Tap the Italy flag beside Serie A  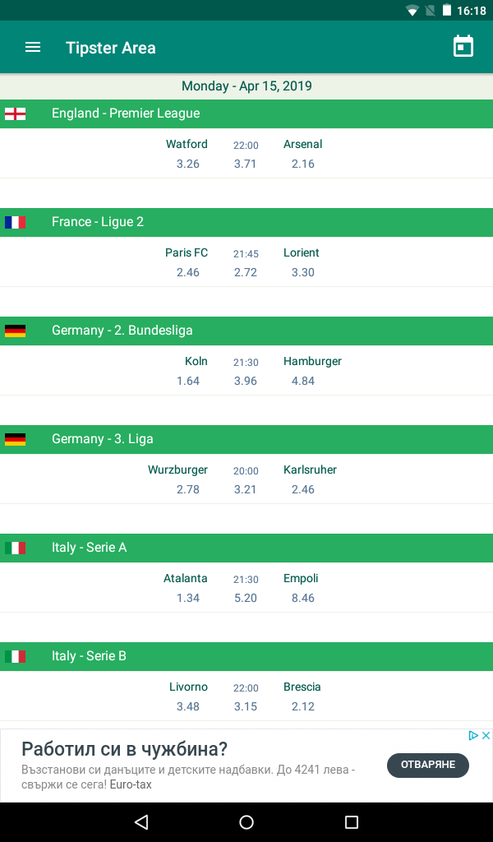click(15, 548)
